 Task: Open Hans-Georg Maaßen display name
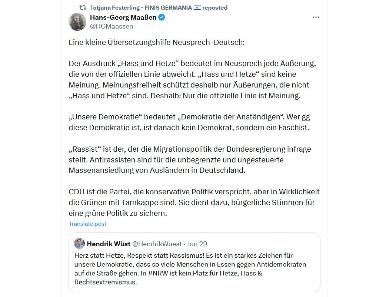pyautogui.click(x=123, y=17)
